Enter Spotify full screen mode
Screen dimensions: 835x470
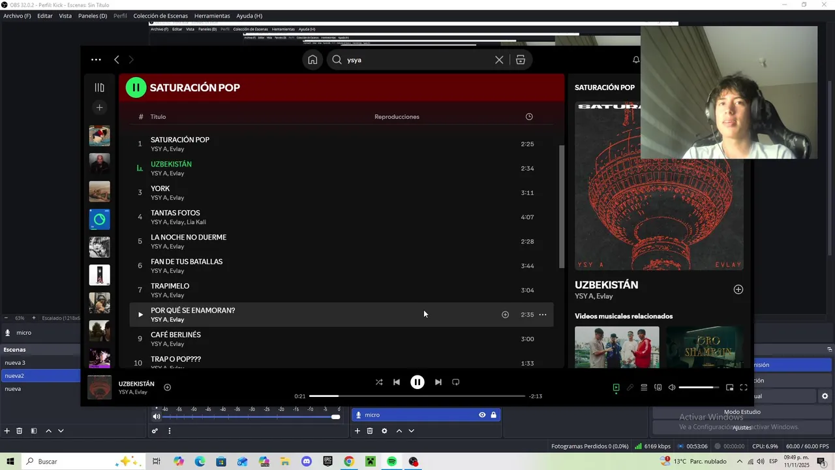(743, 387)
